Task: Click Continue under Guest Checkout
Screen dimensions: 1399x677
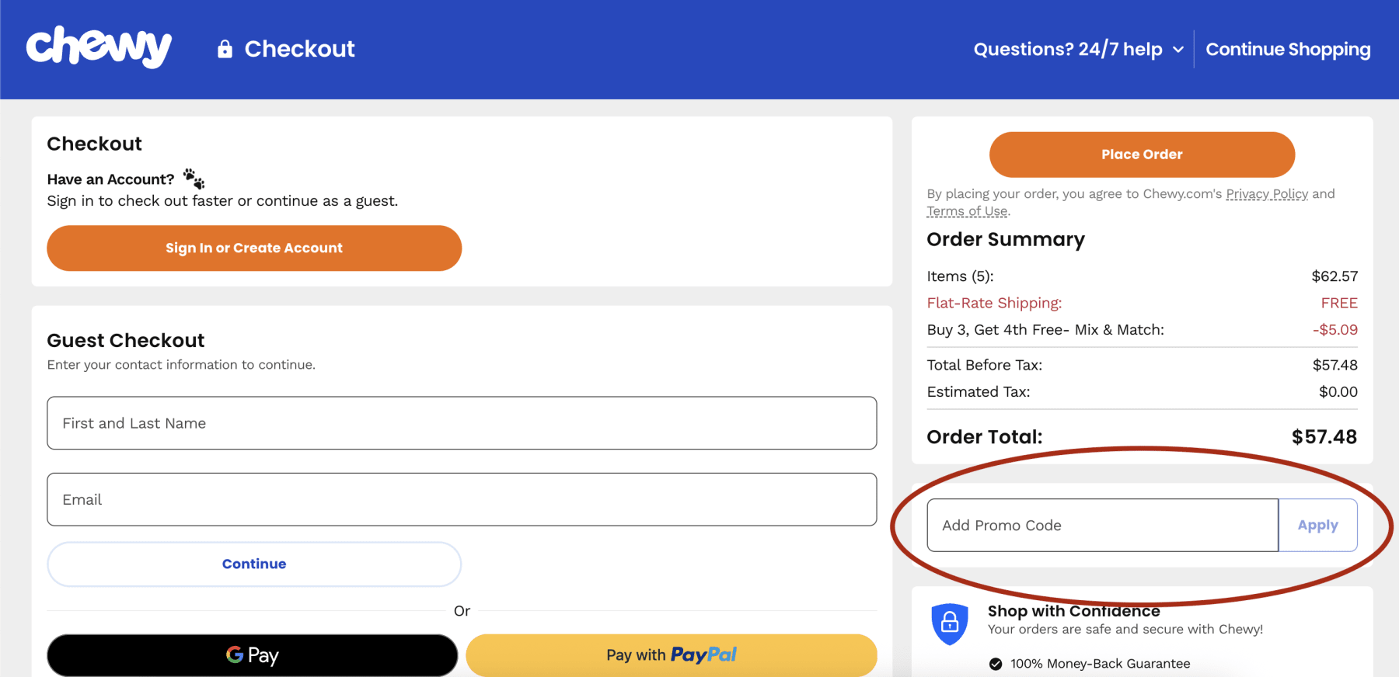Action: 254,564
